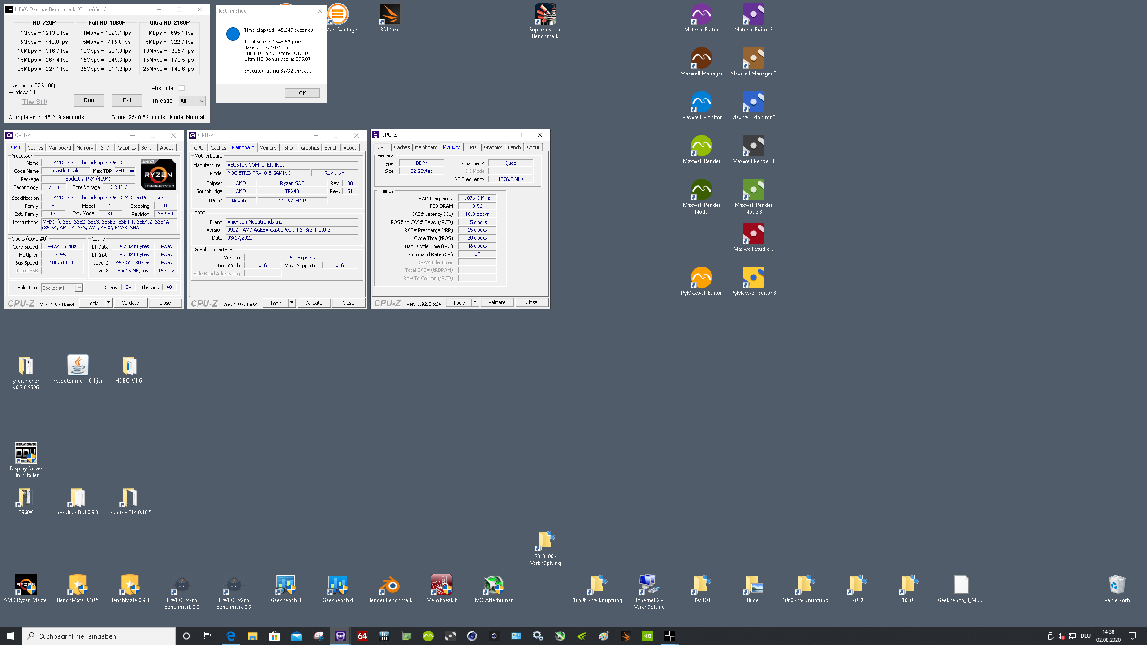Viewport: 1147px width, 645px height.
Task: Open the About tab in Memory CPU-Z window
Action: pyautogui.click(x=533, y=147)
